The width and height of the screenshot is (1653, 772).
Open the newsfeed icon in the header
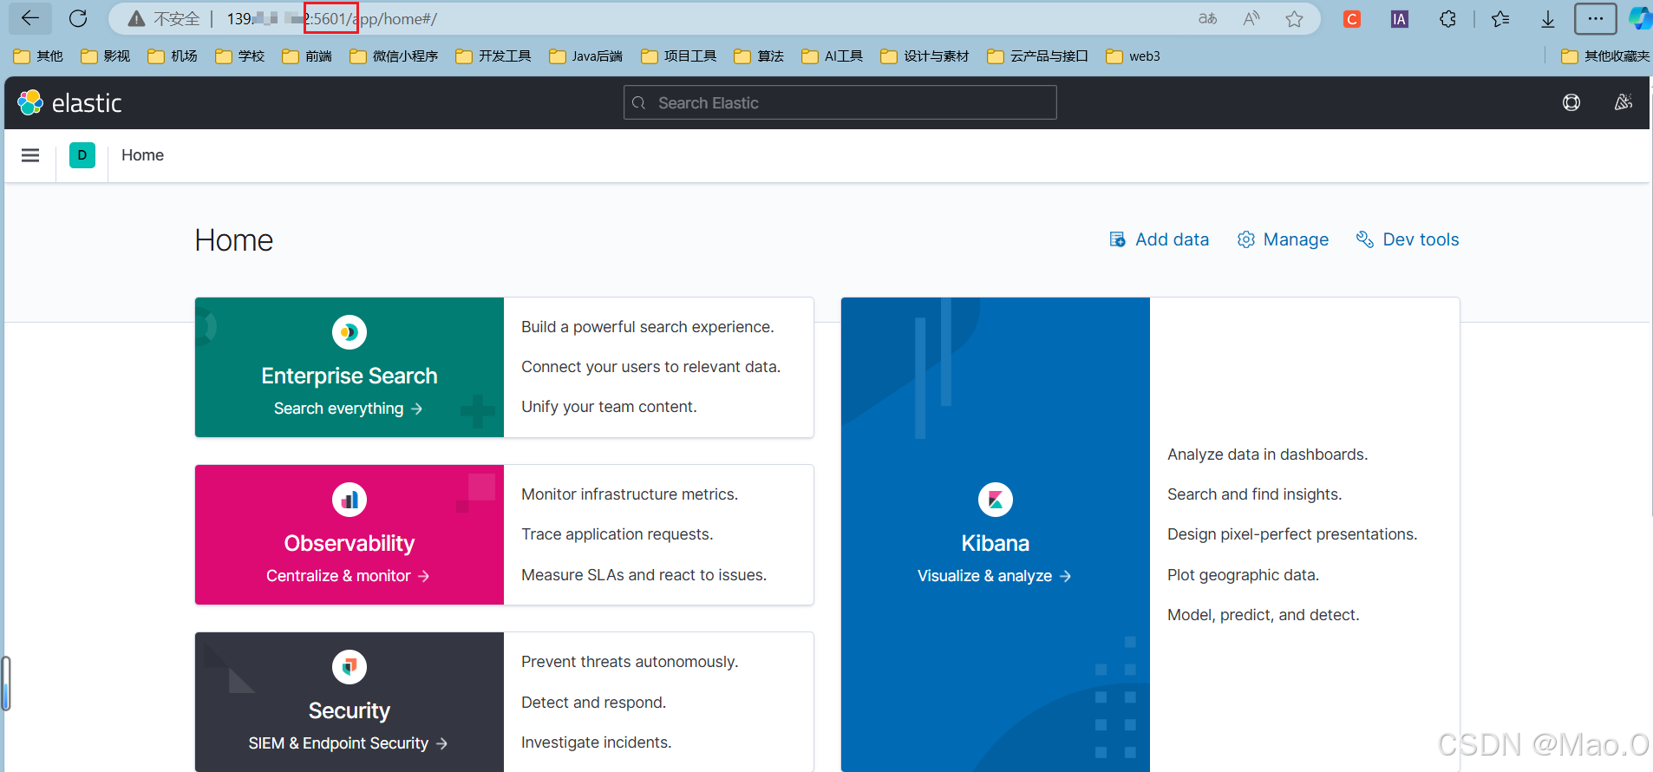pos(1624,102)
